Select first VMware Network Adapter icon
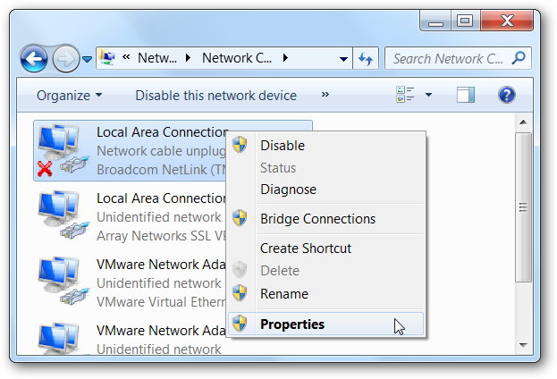This screenshot has width=557, height=379. pos(63,282)
